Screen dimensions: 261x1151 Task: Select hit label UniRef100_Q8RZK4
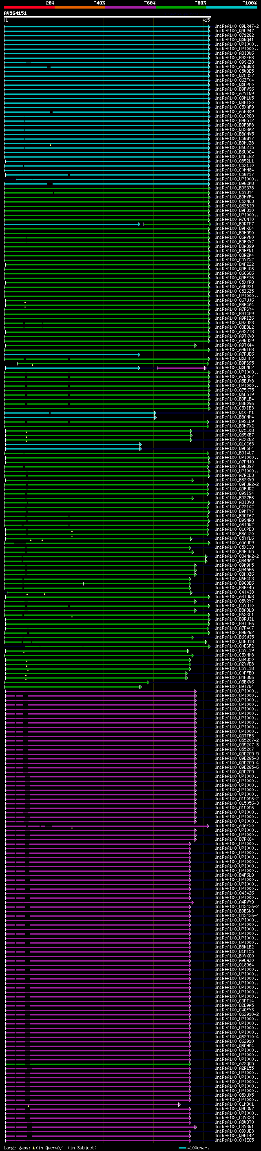(x=234, y=256)
